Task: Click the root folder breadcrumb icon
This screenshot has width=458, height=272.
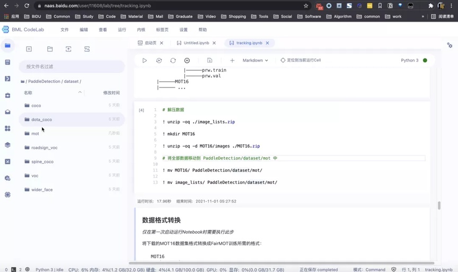Action: 22,82
